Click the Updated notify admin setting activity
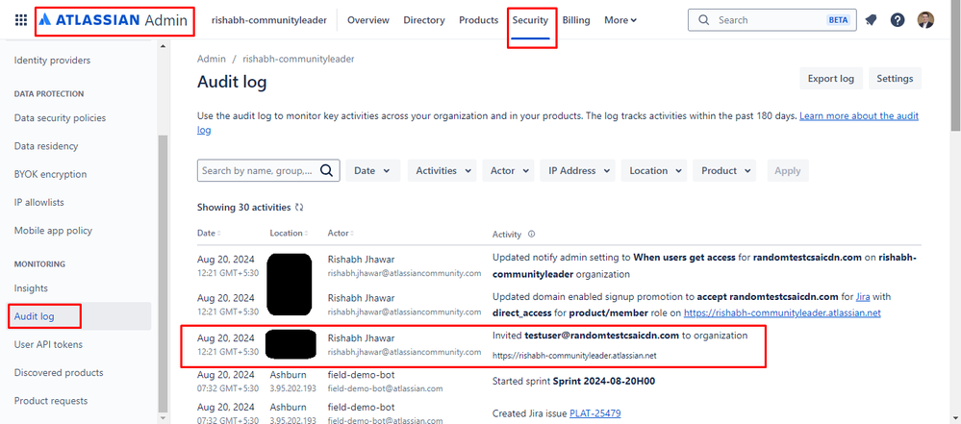The height and width of the screenshot is (424, 961). 704,265
